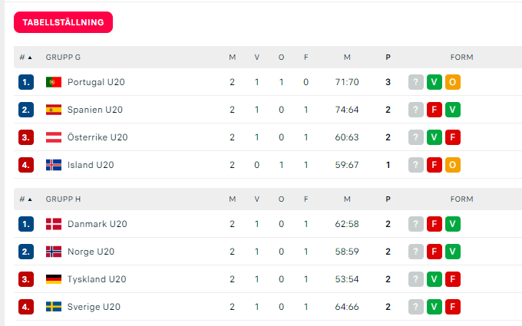Open Sverige U20 team link
Image resolution: width=522 pixels, height=326 pixels.
tap(94, 307)
